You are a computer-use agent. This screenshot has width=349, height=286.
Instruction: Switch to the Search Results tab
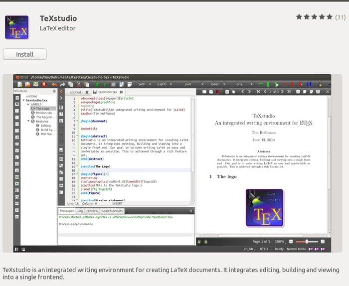[x=112, y=211]
